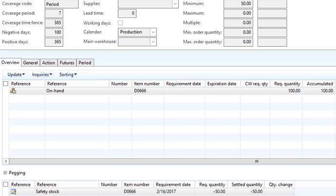Image resolution: width=336 pixels, height=196 pixels.
Task: Switch to the Overview tab
Action: pos(11,62)
